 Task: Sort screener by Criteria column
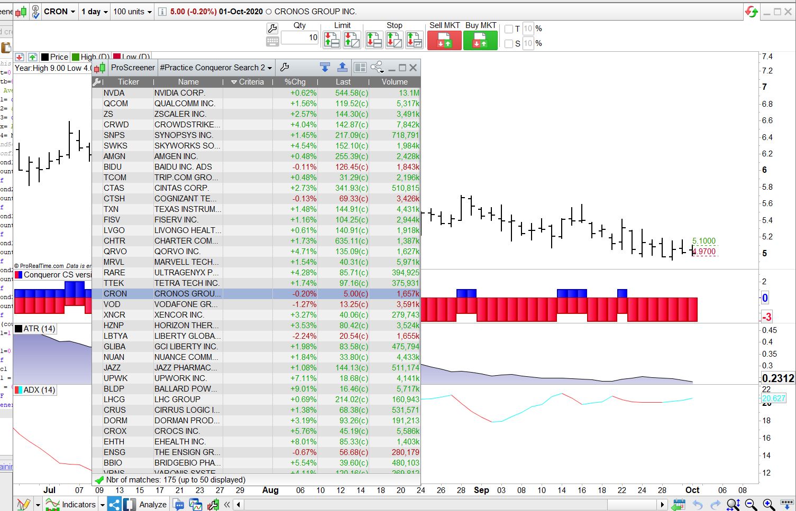coord(248,82)
